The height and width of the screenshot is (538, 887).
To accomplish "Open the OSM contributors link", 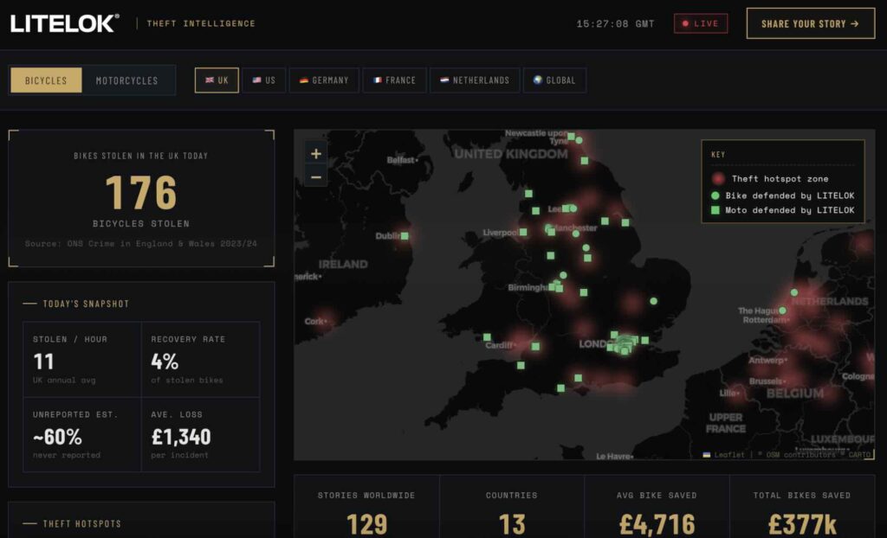I will pyautogui.click(x=800, y=454).
